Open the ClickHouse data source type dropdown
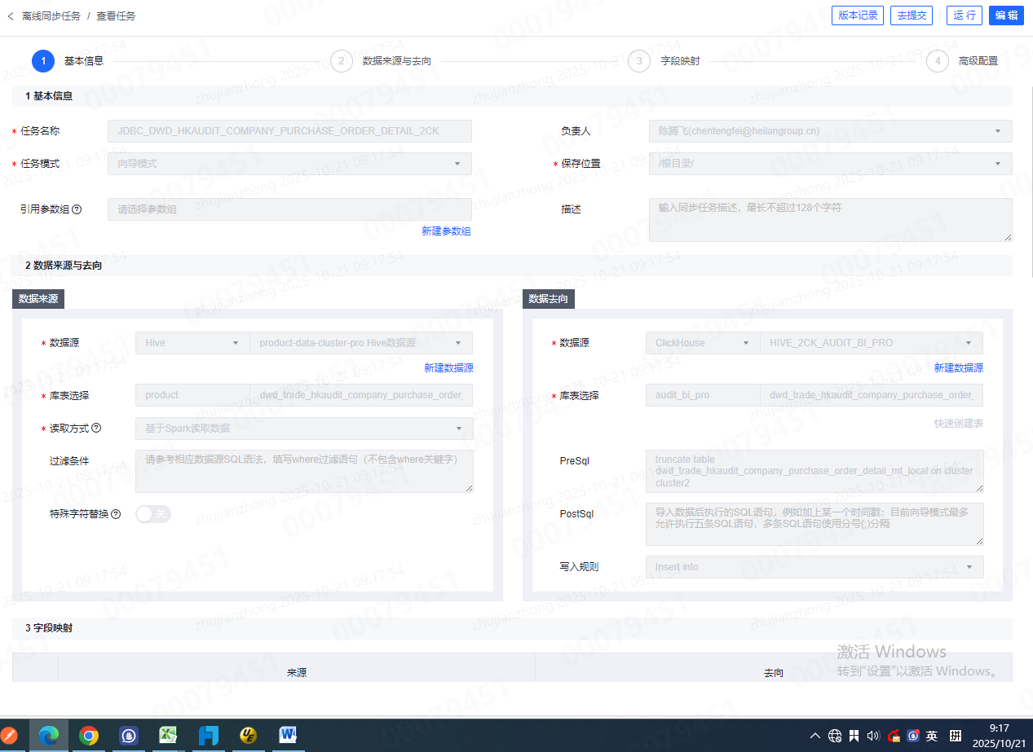 701,343
